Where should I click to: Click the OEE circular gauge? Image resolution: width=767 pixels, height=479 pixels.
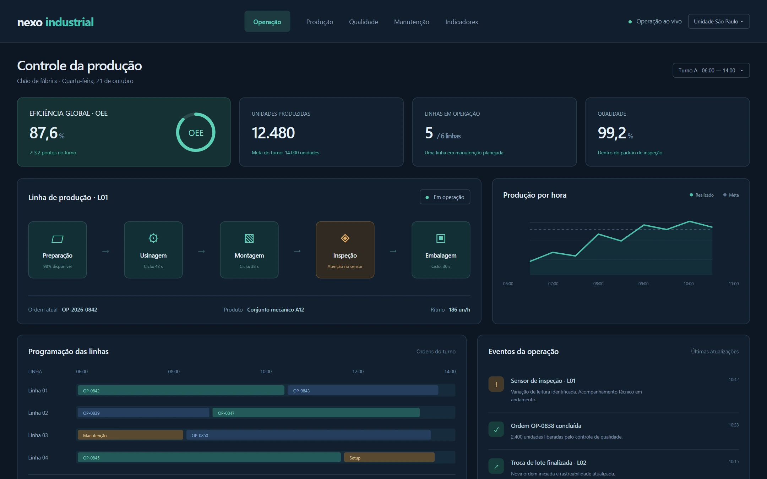[196, 132]
